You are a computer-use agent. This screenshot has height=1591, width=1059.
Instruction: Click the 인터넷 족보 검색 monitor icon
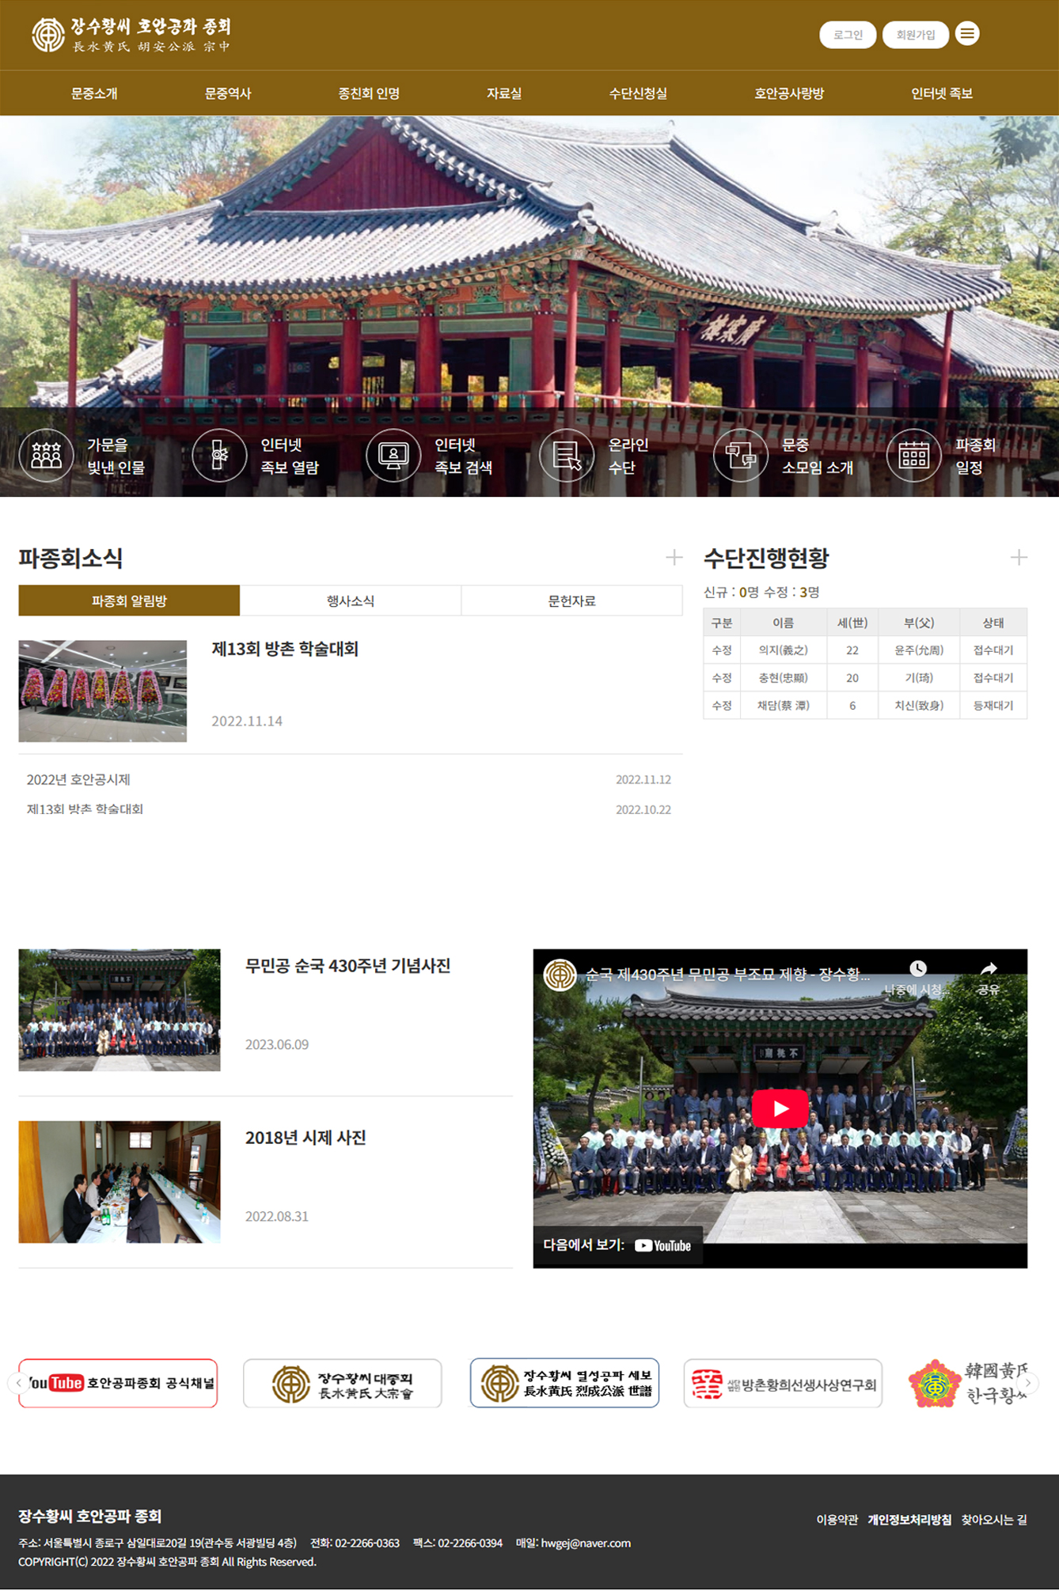tap(393, 456)
